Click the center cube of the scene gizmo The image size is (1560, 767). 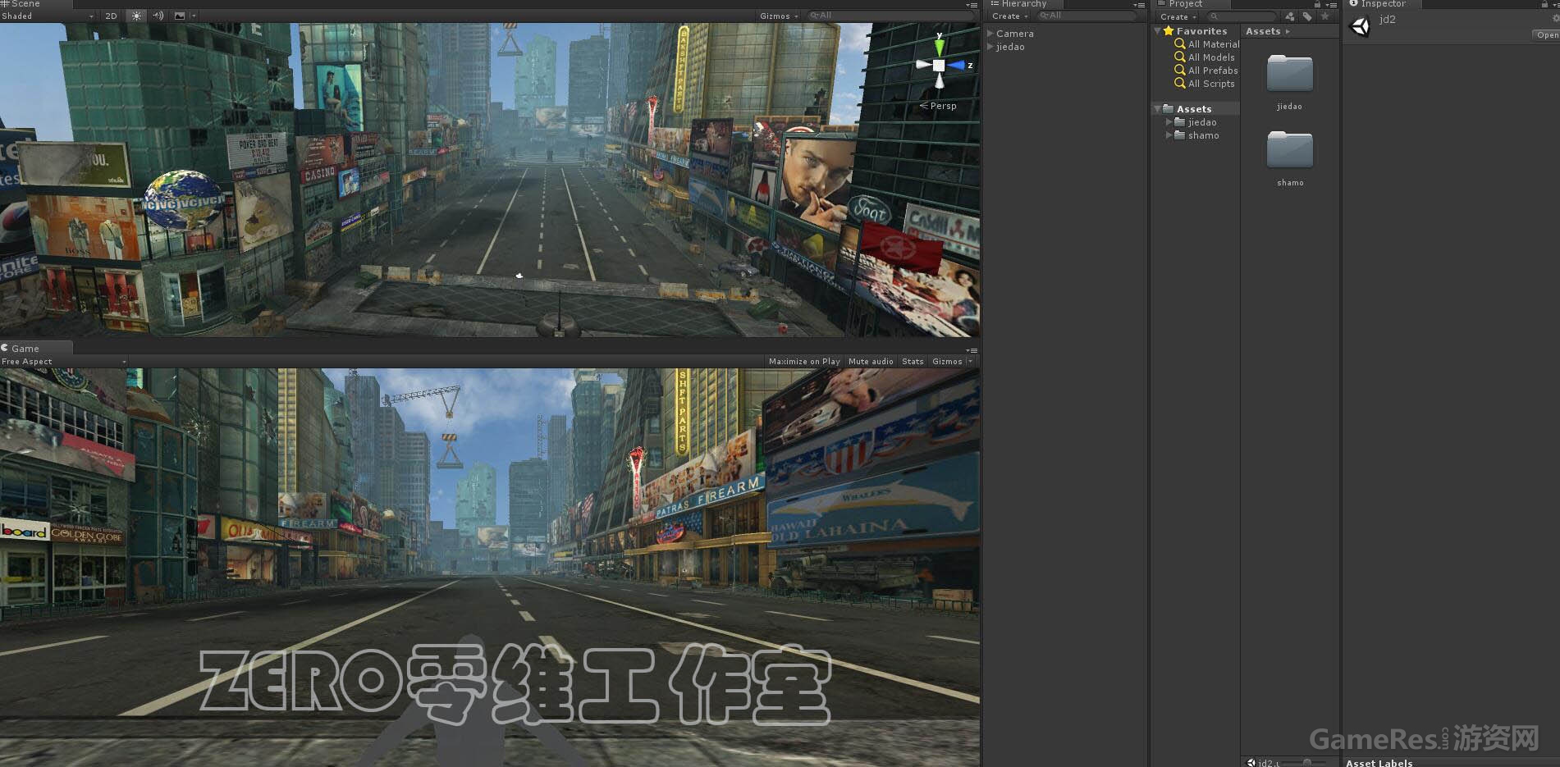[939, 65]
